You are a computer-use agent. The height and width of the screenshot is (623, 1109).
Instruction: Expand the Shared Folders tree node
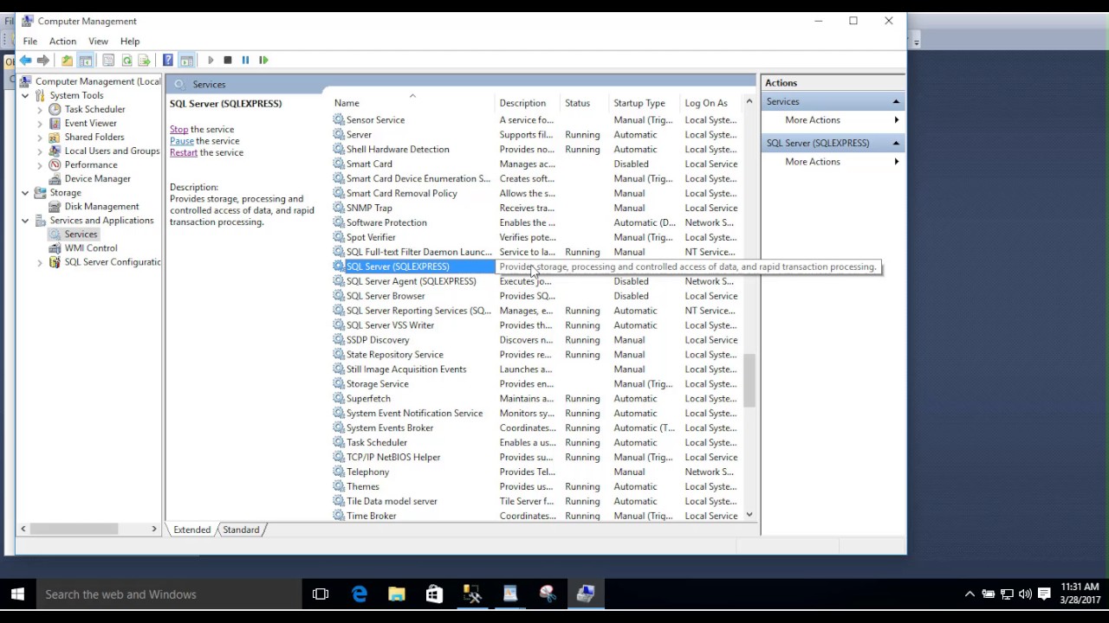tap(40, 137)
